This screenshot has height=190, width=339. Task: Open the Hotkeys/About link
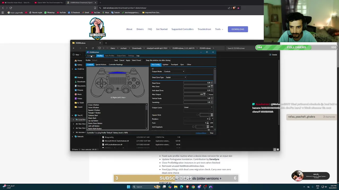(x=201, y=133)
